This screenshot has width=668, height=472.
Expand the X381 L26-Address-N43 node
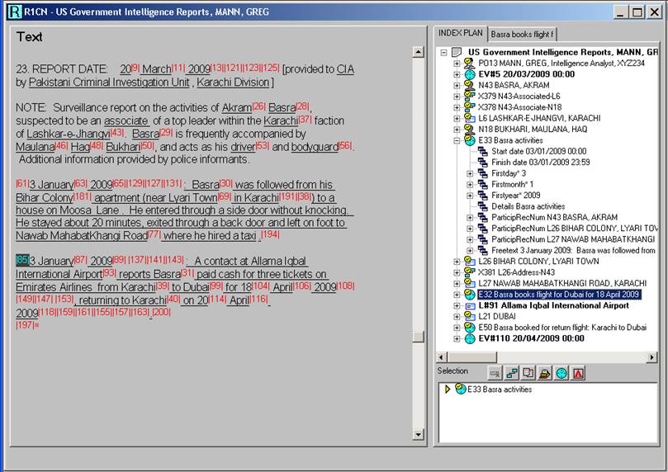(457, 272)
